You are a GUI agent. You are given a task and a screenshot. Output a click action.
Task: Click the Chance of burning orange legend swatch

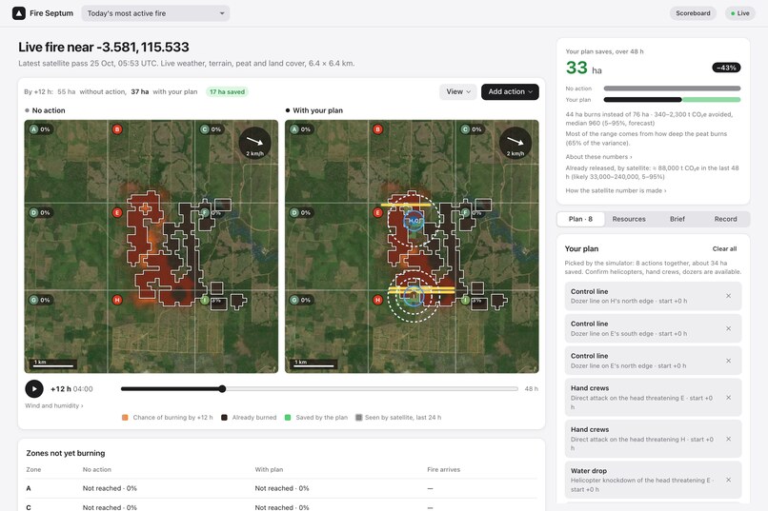pyautogui.click(x=125, y=418)
